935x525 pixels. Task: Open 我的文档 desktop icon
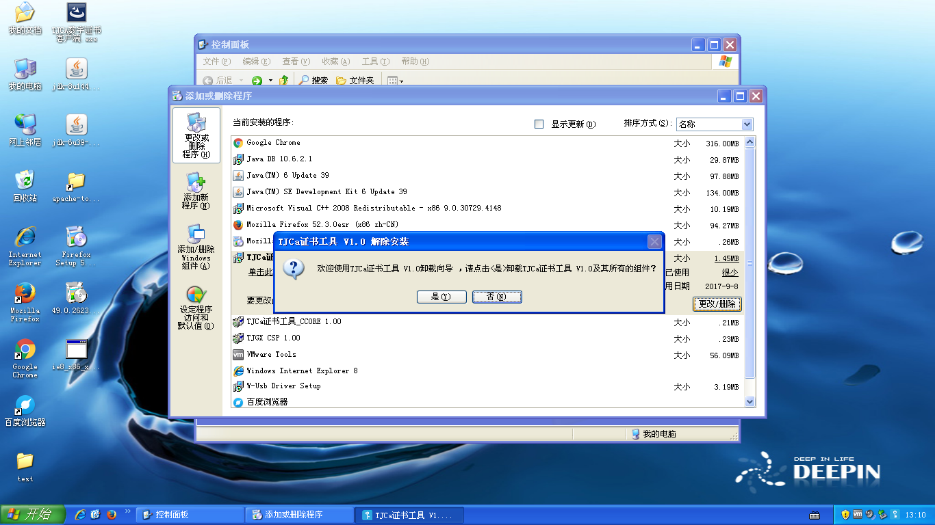click(x=25, y=18)
